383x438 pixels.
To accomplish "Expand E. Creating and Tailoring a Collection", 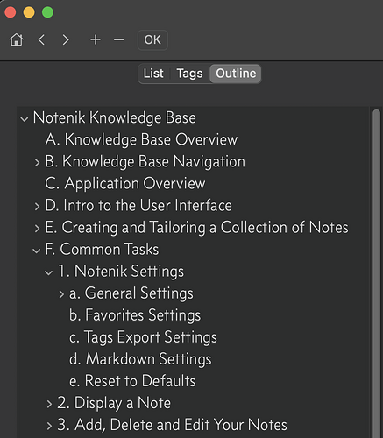I will click(37, 229).
